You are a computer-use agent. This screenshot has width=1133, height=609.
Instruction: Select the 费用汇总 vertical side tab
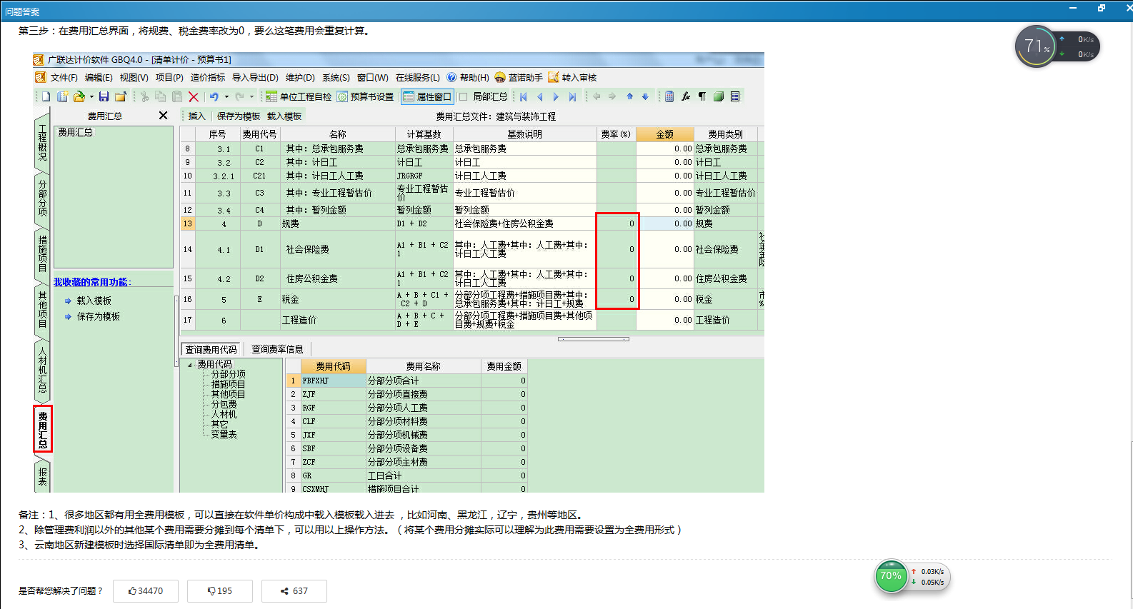tap(42, 429)
